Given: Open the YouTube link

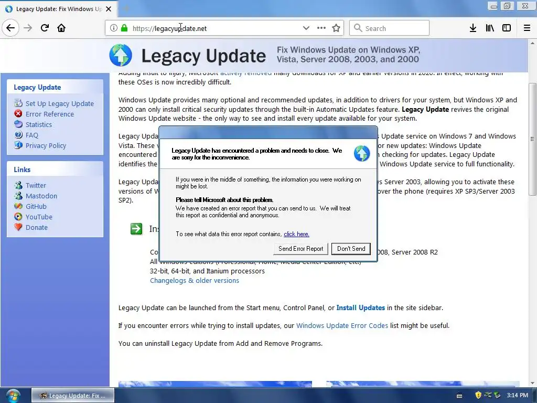Looking at the screenshot, I should pos(39,217).
